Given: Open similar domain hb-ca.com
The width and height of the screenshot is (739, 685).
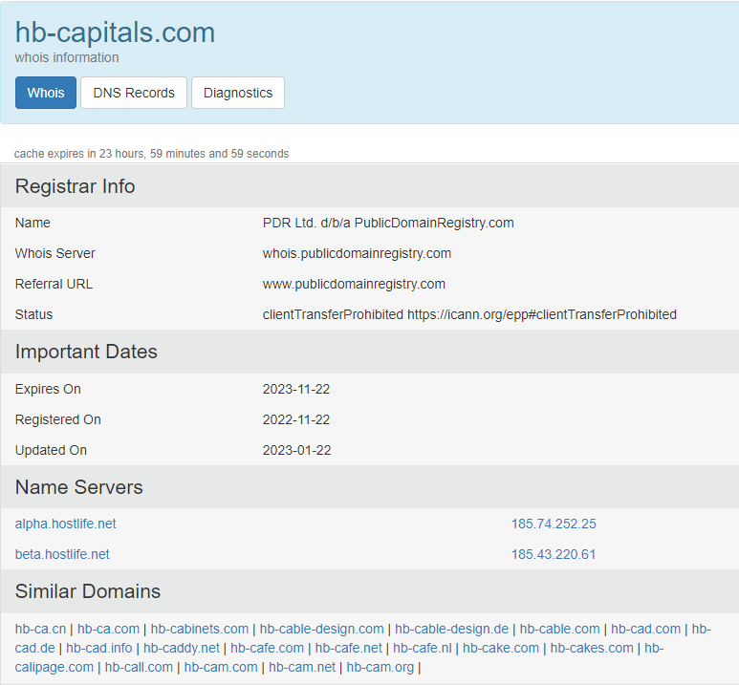Looking at the screenshot, I should [108, 629].
